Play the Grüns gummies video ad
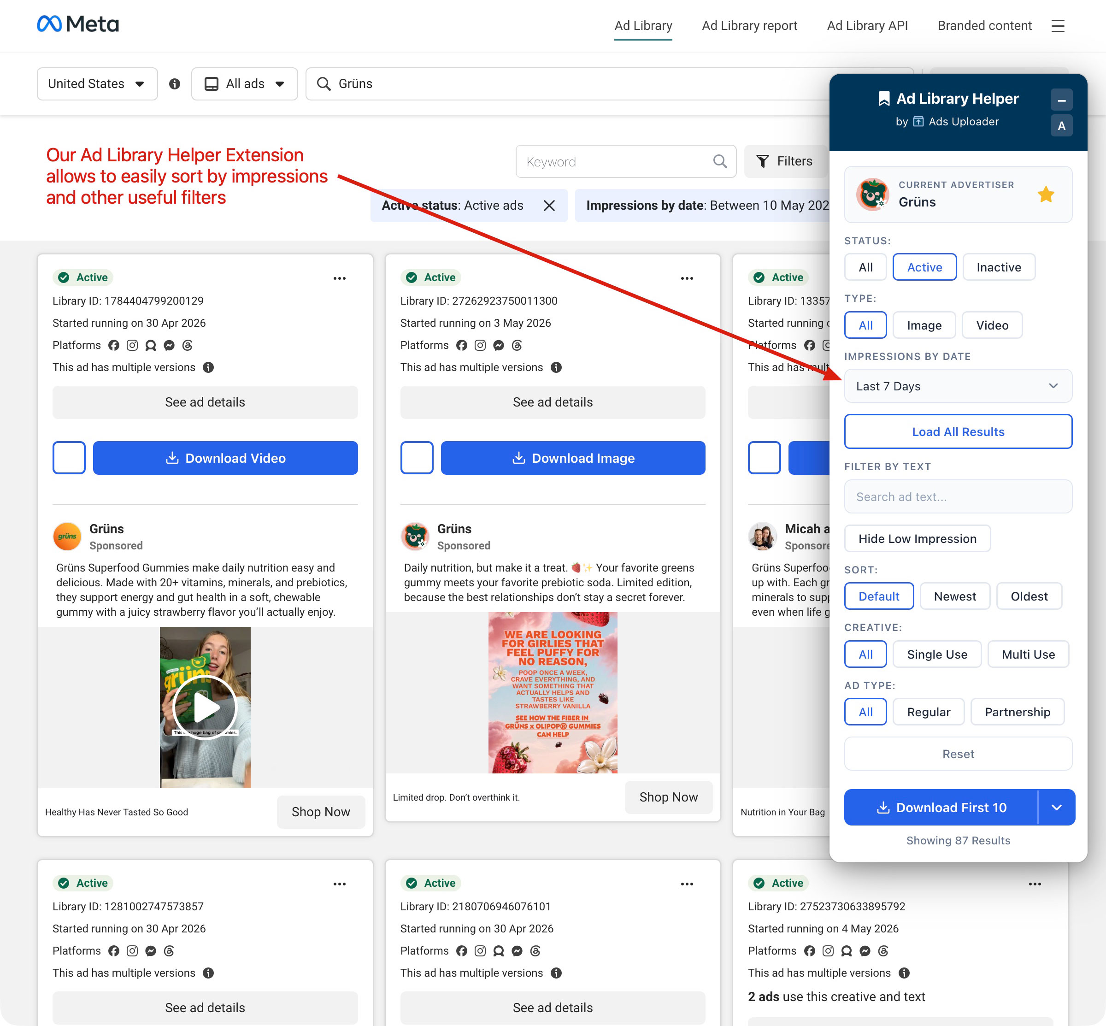The width and height of the screenshot is (1106, 1026). (205, 708)
